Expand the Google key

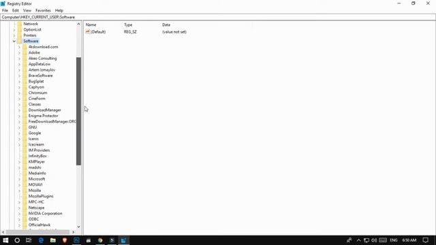click(x=19, y=133)
